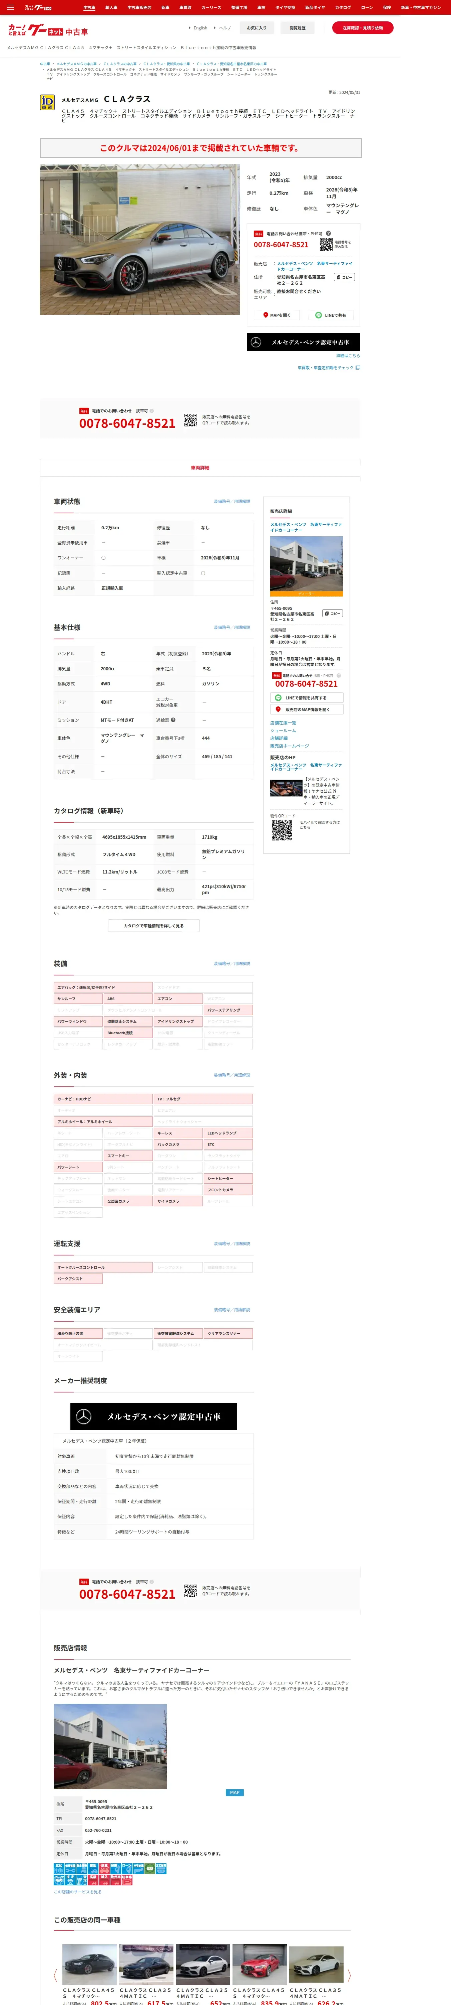
Task: Open the カーリース navigation item
Action: tap(211, 7)
